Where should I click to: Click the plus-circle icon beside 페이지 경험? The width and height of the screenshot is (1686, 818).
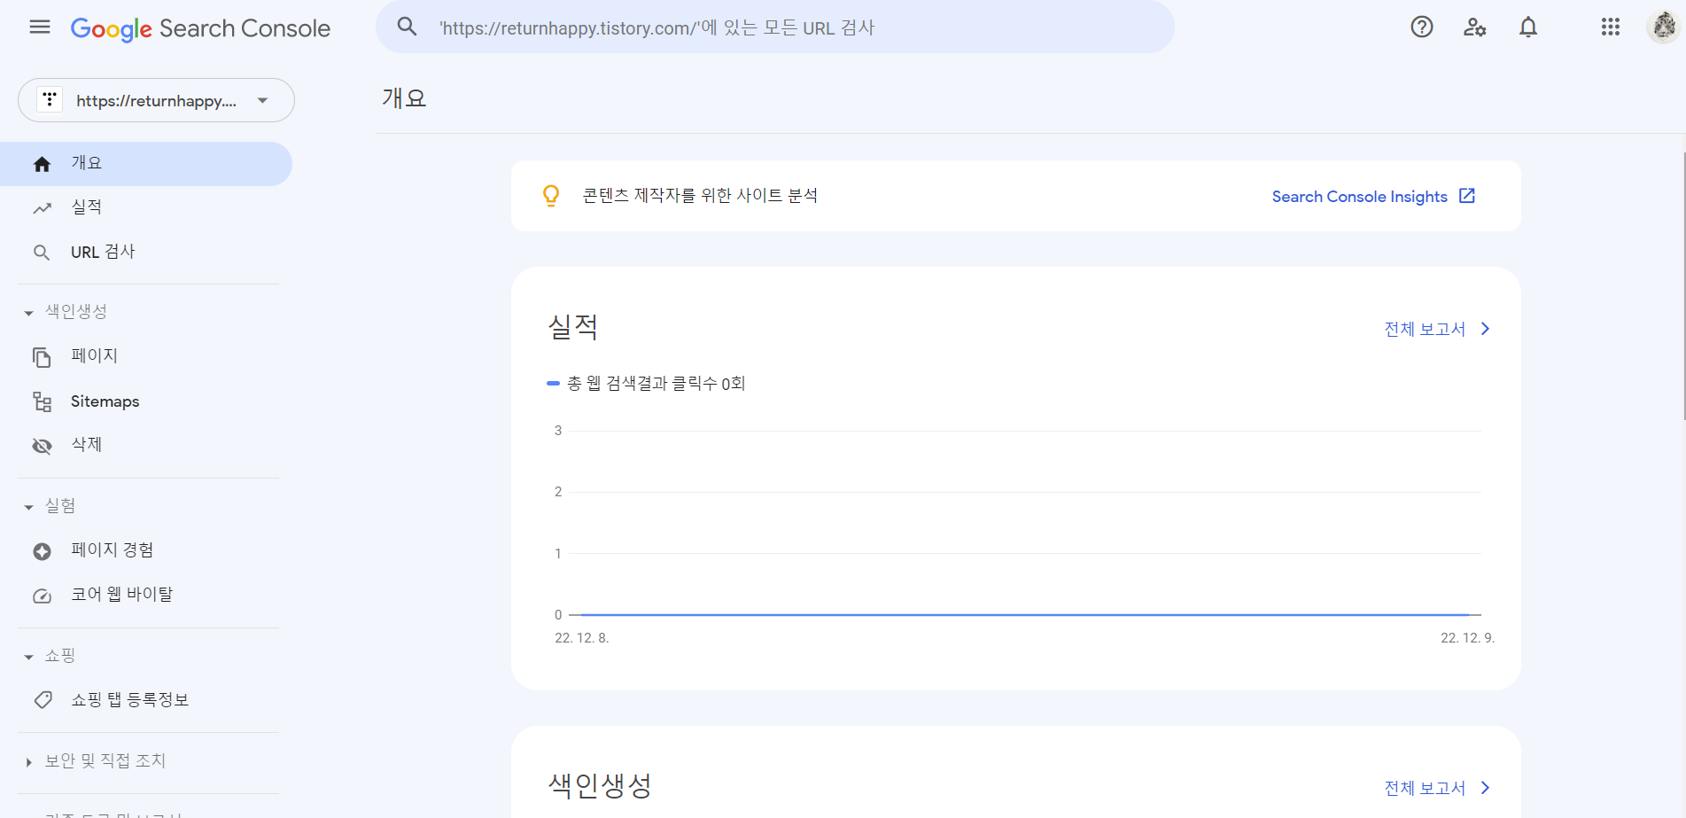(42, 551)
